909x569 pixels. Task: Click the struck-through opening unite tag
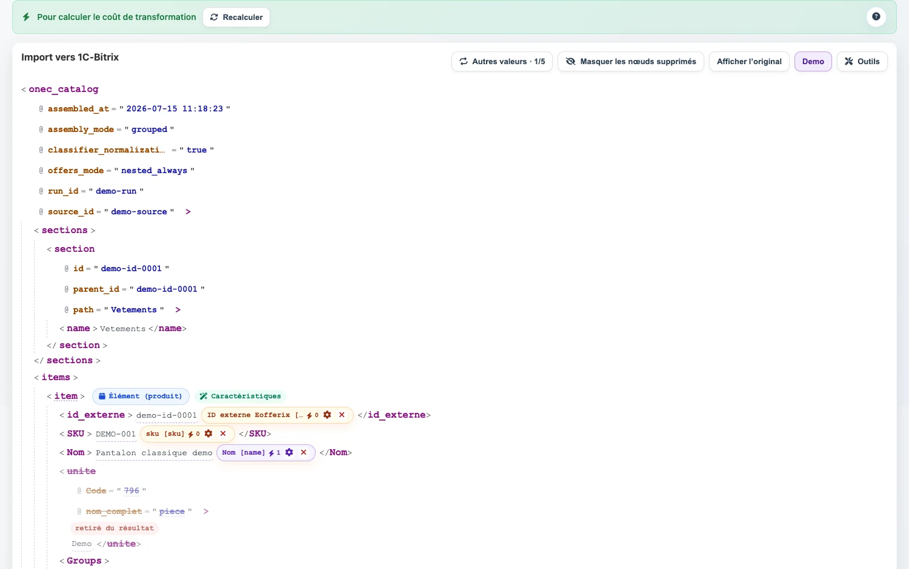point(81,471)
